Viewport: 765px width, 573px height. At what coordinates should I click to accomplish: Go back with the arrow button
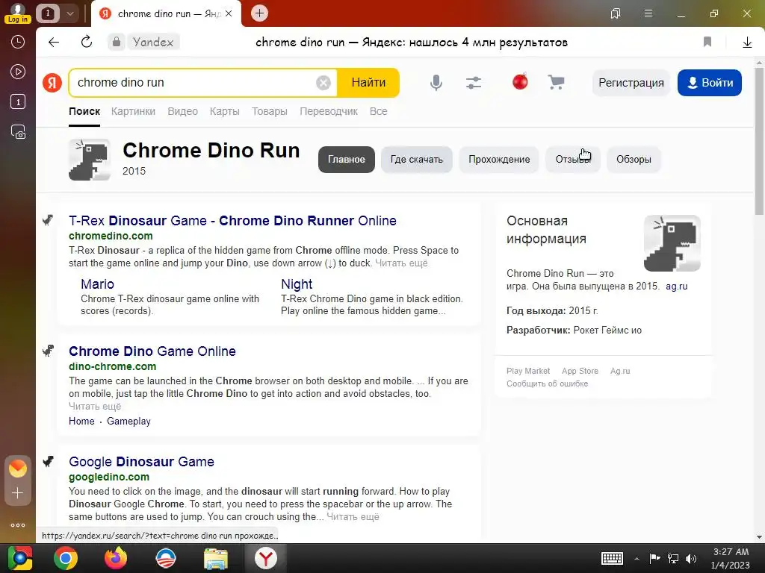coord(54,42)
